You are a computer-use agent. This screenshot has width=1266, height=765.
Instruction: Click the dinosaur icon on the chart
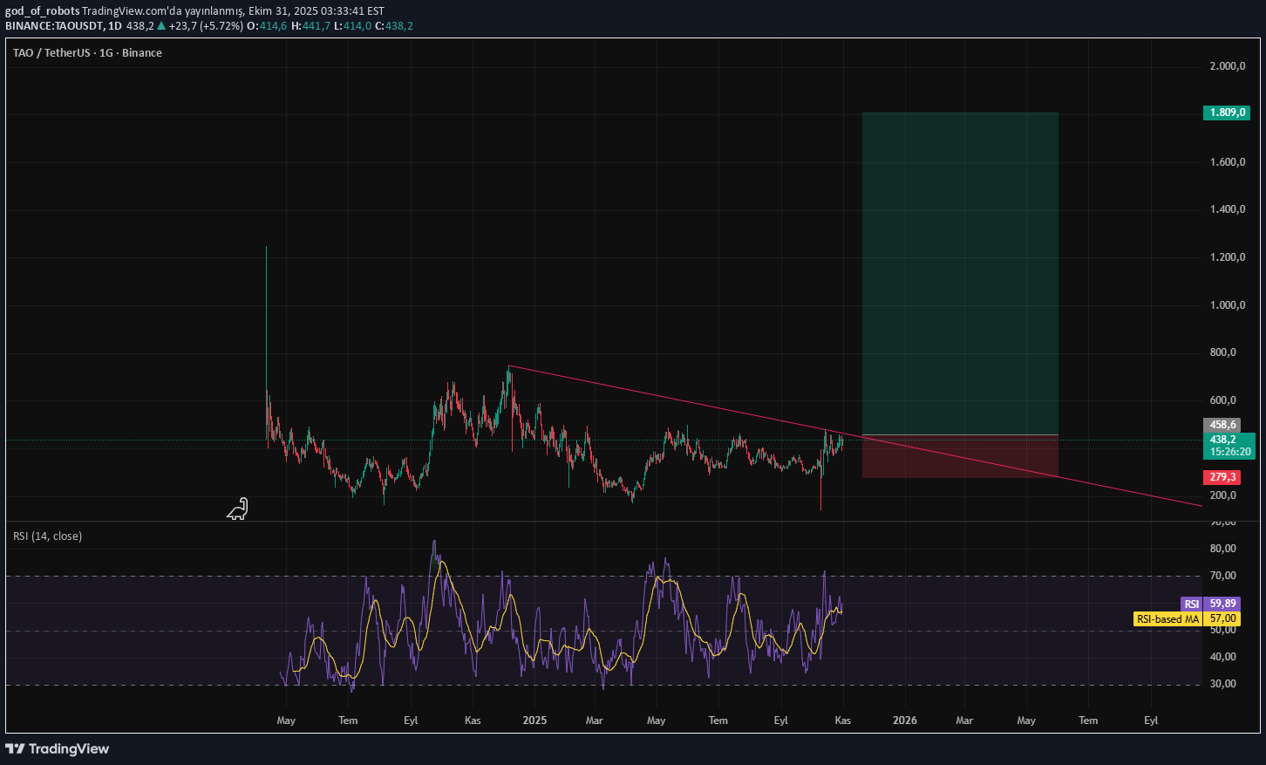[x=238, y=509]
